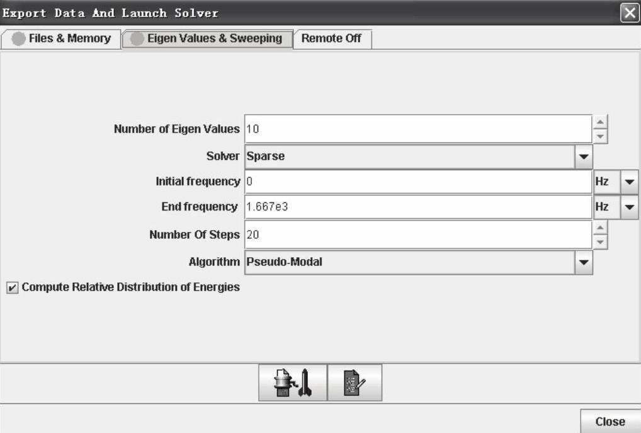Increase Number Of Steps with up arrow
The width and height of the screenshot is (641, 433).
(601, 228)
